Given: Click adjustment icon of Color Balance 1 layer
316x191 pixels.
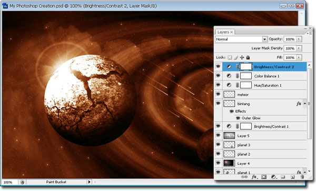Looking at the screenshot, I should click(x=229, y=76).
